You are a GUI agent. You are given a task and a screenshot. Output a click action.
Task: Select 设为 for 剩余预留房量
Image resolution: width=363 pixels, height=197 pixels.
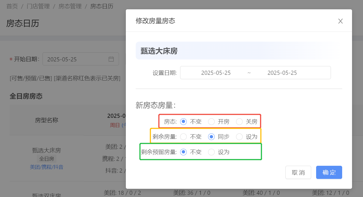211,152
